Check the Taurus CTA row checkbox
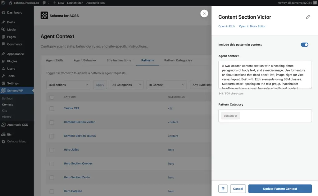 click(52, 109)
